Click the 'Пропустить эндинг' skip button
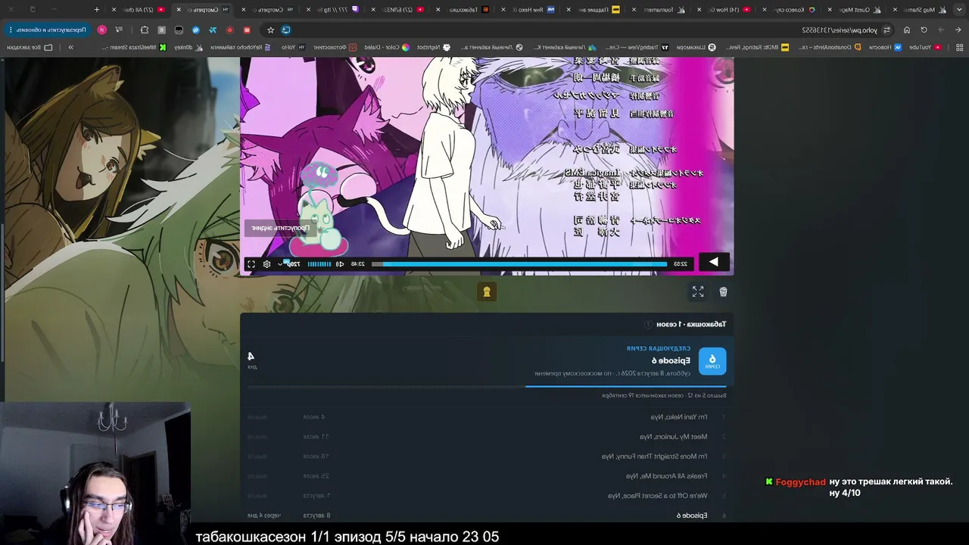The width and height of the screenshot is (969, 545). [280, 228]
